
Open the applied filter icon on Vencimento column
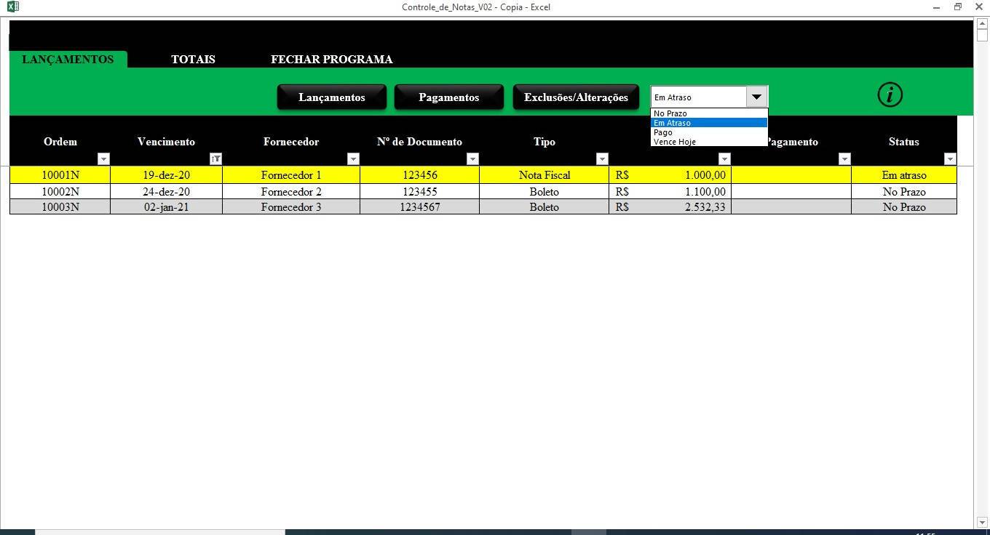coord(215,158)
